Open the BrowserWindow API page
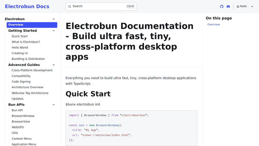 click(x=23, y=116)
